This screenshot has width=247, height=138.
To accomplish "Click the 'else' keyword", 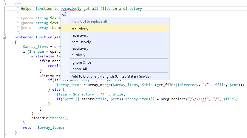I will click(x=56, y=90).
